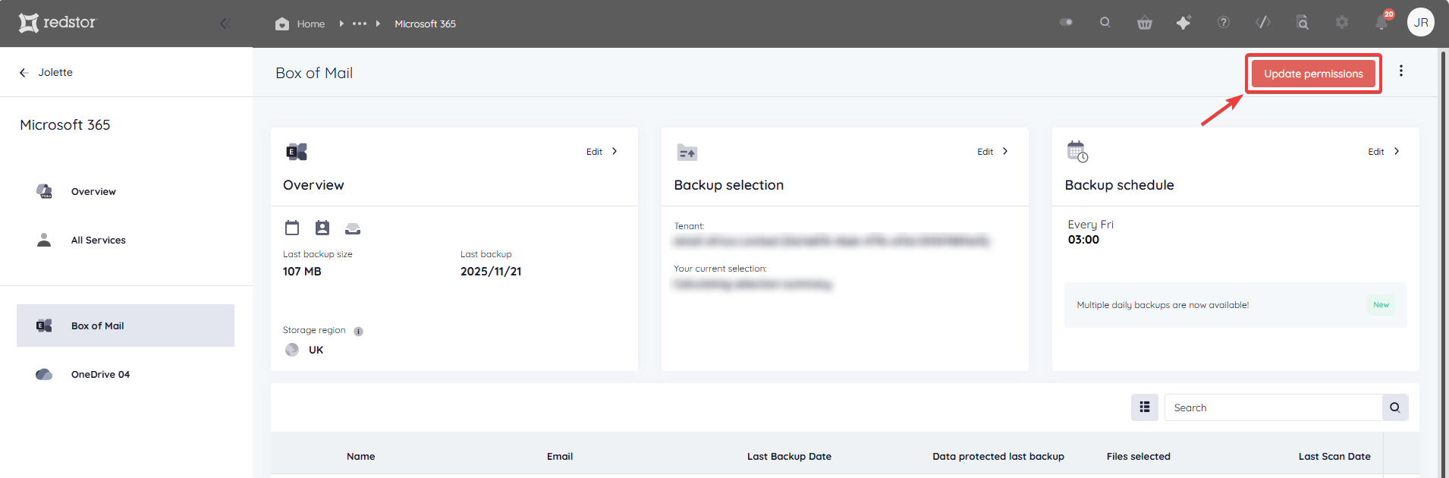Viewport: 1449px width, 478px height.
Task: Go back using the Jolette arrow
Action: click(x=24, y=73)
